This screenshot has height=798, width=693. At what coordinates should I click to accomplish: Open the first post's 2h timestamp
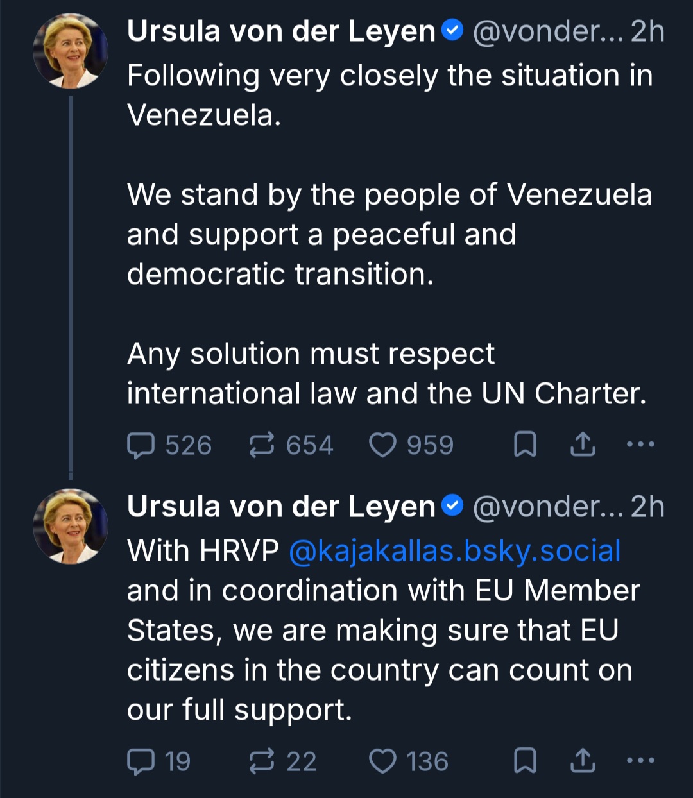click(x=647, y=31)
